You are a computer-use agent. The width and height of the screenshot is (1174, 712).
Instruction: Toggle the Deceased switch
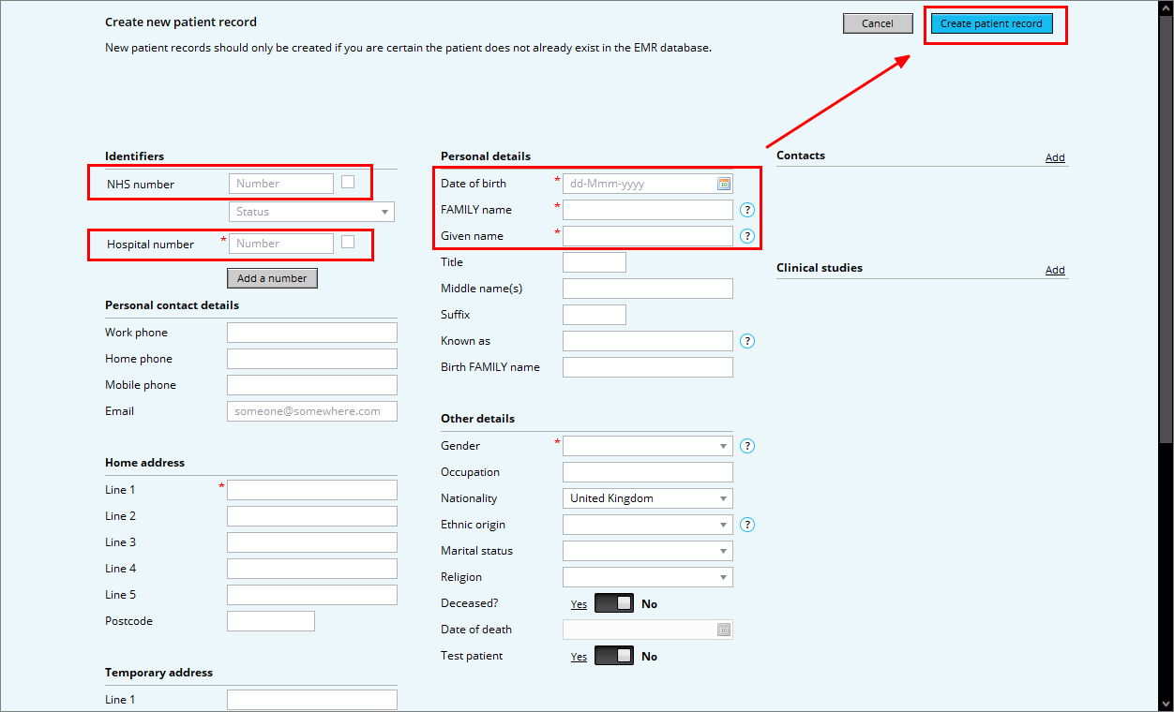click(613, 603)
